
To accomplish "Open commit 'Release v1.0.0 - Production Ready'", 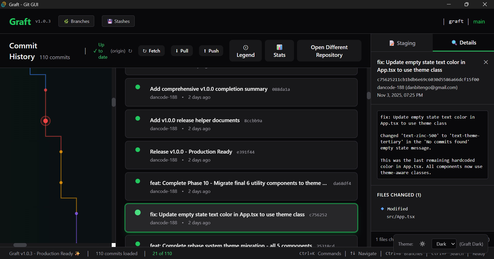I will click(241, 155).
